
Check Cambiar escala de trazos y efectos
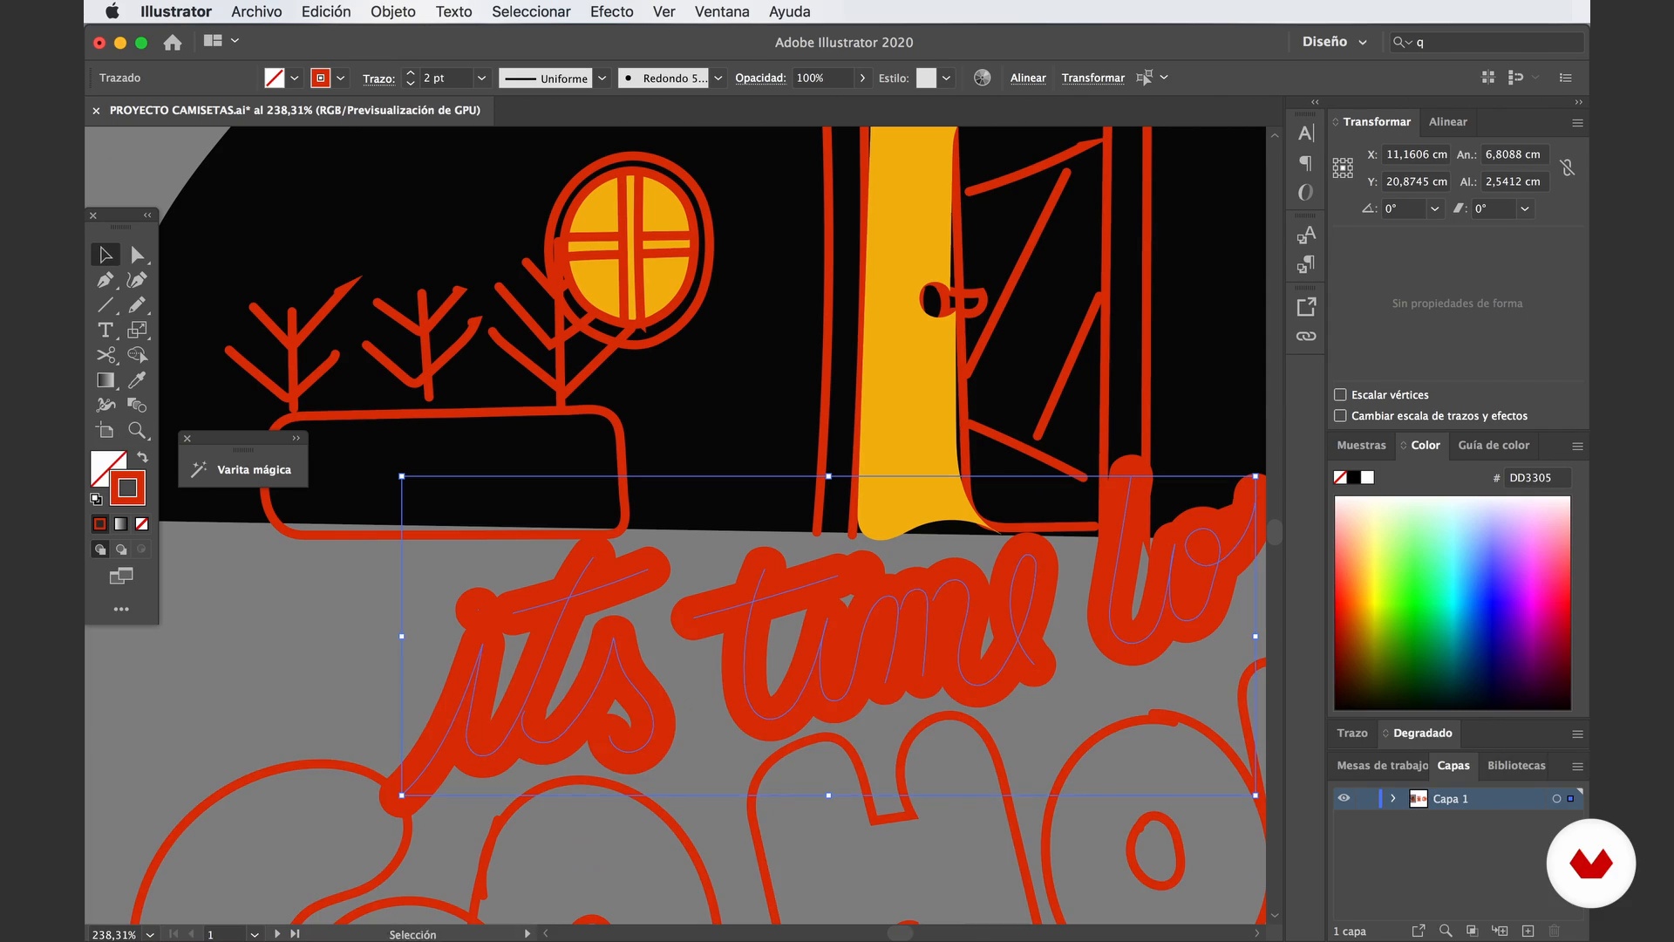pyautogui.click(x=1340, y=415)
